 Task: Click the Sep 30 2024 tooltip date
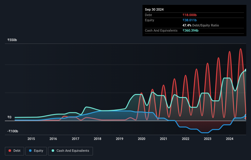tap(154, 9)
